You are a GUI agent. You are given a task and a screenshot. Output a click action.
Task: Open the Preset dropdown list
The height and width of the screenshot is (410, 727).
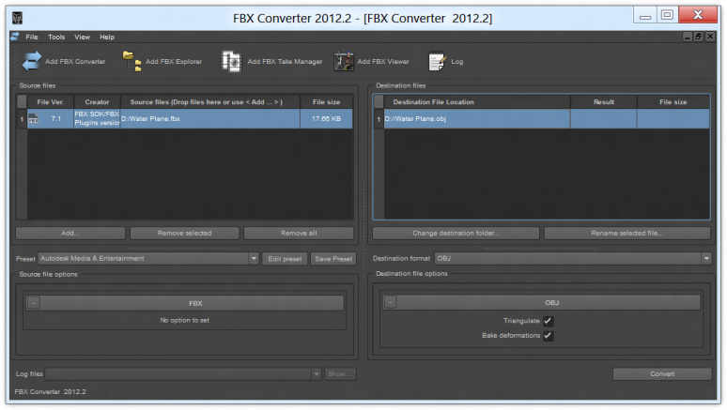254,259
